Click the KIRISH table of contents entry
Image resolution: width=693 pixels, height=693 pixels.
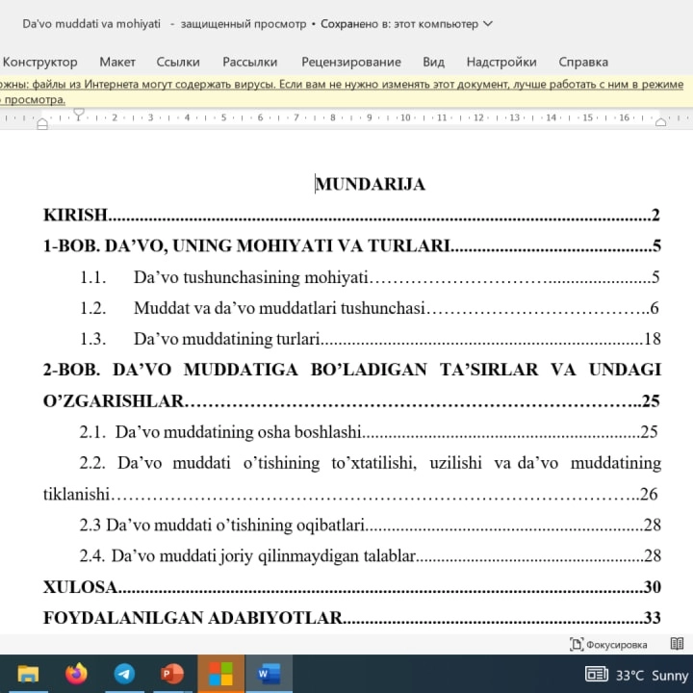75,216
